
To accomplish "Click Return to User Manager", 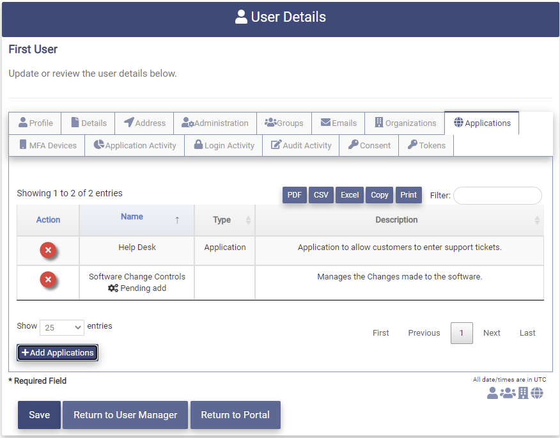I will coord(125,415).
